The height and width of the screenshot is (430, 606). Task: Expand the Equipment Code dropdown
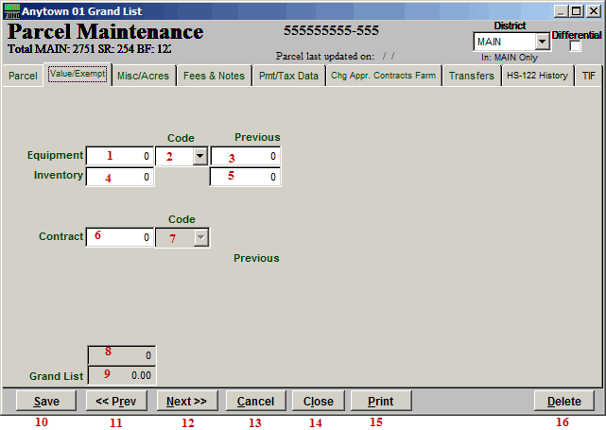tap(199, 156)
